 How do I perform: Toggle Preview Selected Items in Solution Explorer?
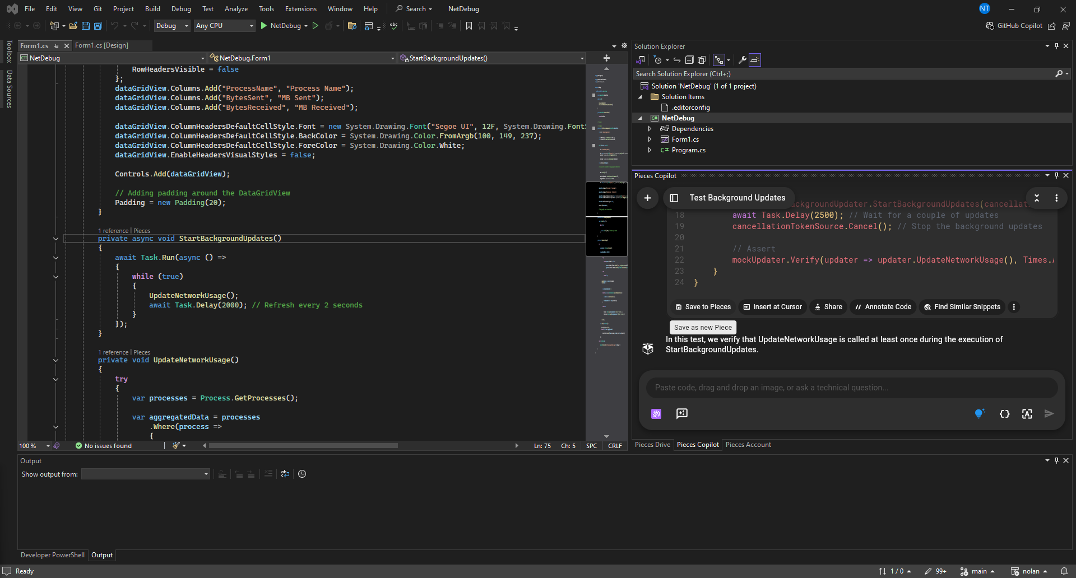coord(755,60)
